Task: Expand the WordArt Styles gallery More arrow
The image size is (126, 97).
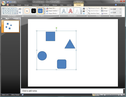Action: point(81,13)
